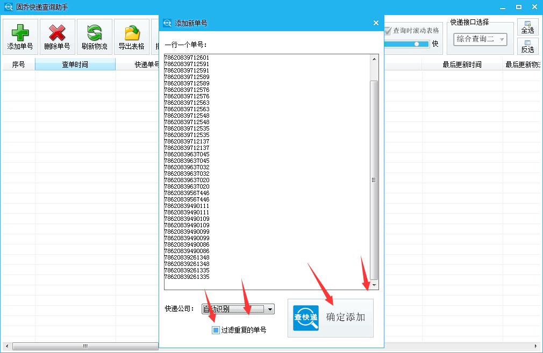This screenshot has width=543, height=353.
Task: Close the 添加新单号 dialog
Action: [x=376, y=23]
